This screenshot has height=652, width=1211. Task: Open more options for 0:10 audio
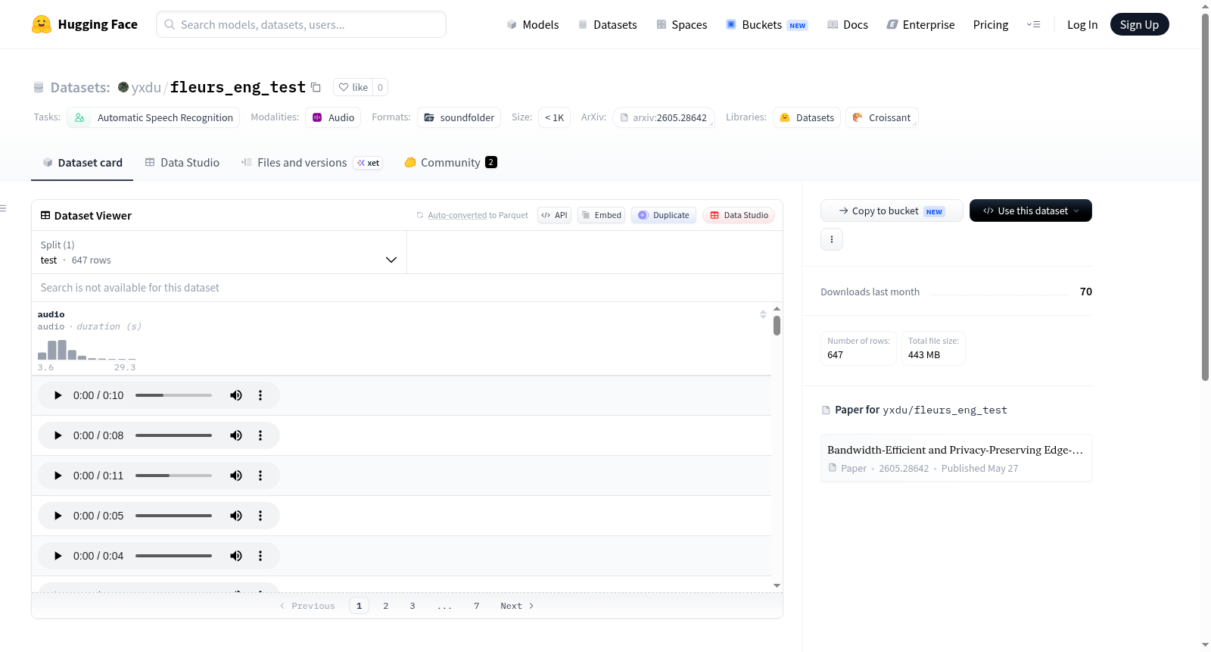point(260,395)
